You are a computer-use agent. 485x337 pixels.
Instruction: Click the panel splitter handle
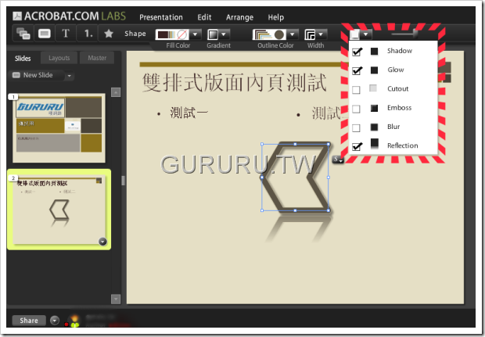pyautogui.click(x=124, y=181)
